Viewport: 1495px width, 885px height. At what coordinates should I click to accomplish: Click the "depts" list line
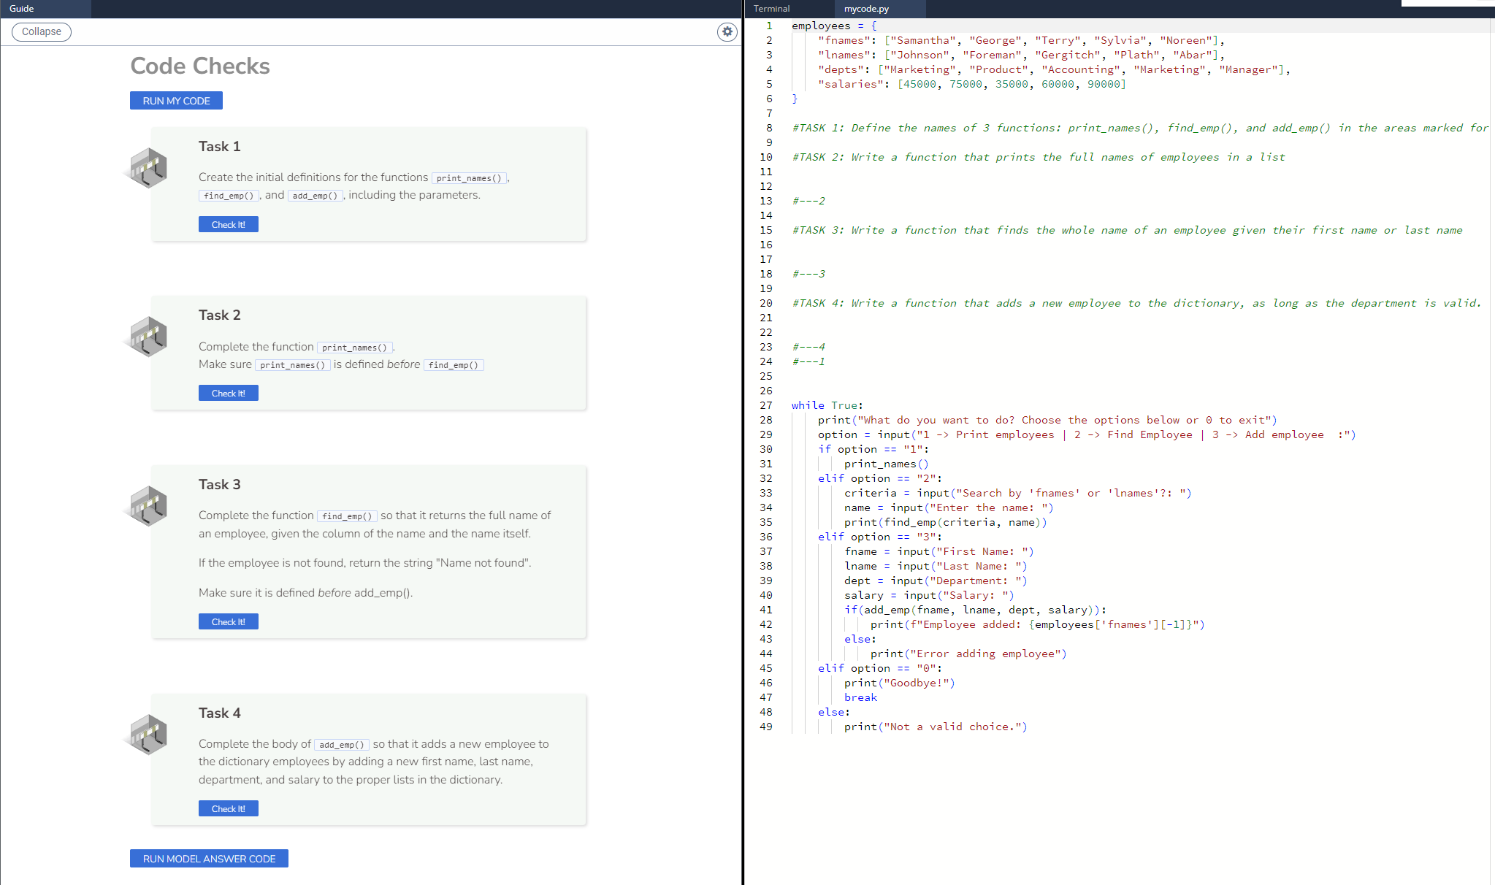1055,69
